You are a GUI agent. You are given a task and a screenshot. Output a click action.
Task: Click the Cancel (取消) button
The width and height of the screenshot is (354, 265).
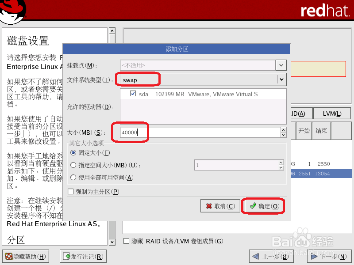pyautogui.click(x=220, y=206)
